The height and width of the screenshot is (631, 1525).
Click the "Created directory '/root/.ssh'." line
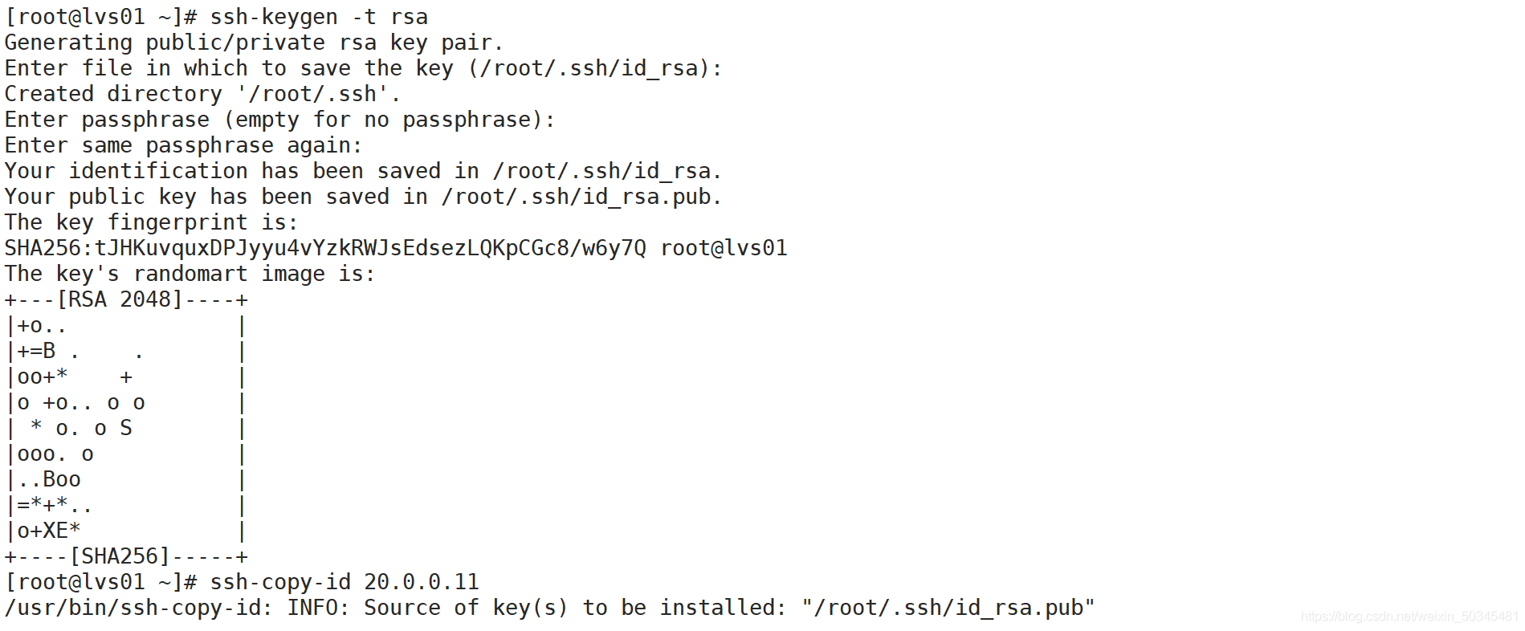(202, 94)
